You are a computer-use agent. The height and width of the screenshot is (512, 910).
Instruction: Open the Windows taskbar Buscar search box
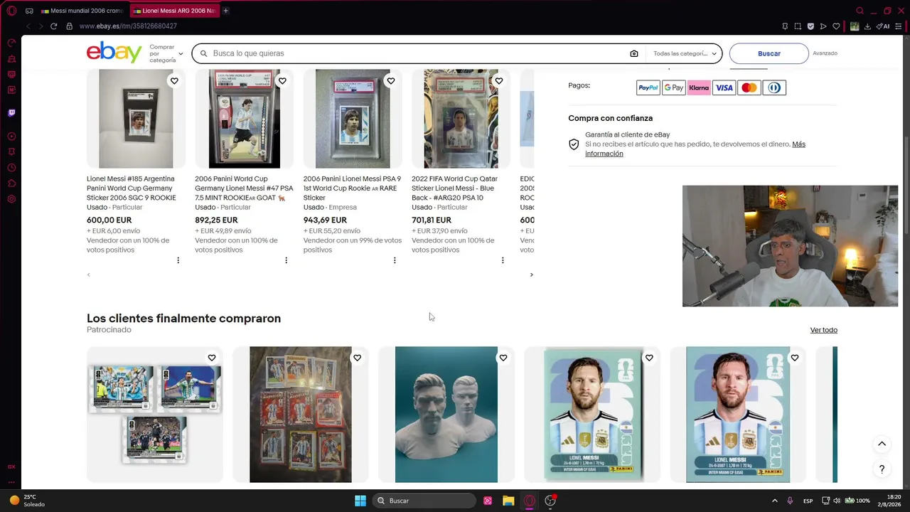point(424,501)
